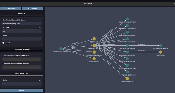Select the HR@CORP.COM group node

tap(161, 52)
